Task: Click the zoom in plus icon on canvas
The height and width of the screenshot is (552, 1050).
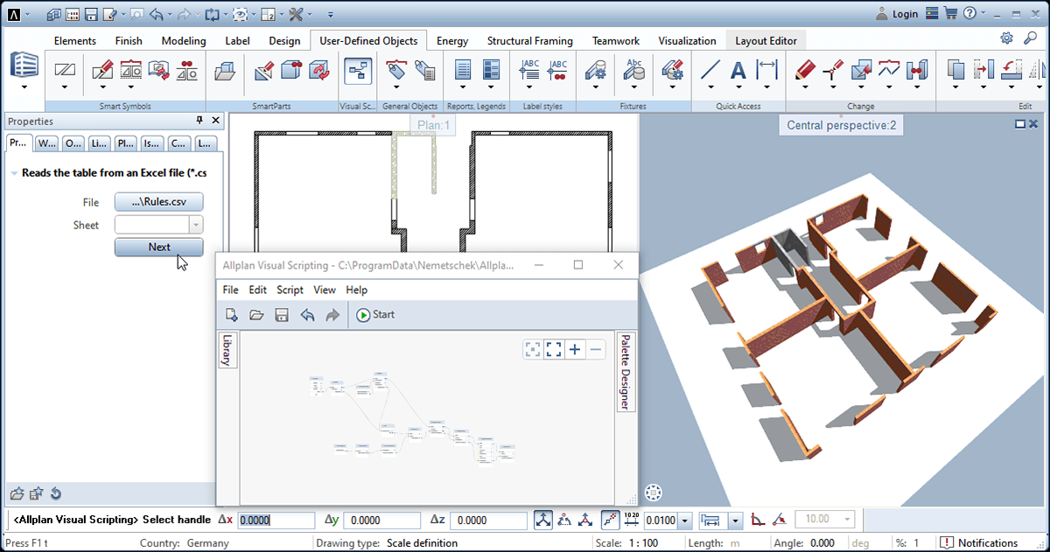Action: click(x=575, y=350)
